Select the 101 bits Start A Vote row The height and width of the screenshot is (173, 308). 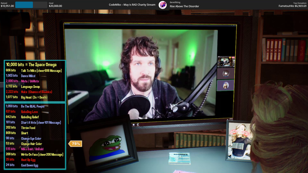[x=33, y=123]
